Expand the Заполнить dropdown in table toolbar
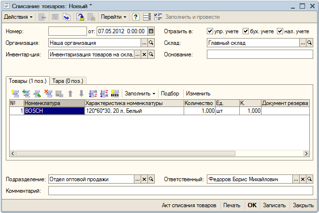Screen dimensions: 319x213 140,93
